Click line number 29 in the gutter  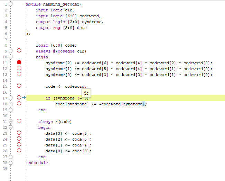[5, 169]
